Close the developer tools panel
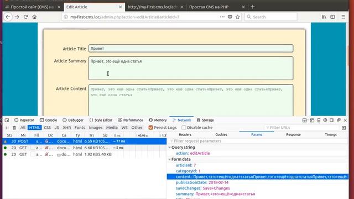The width and height of the screenshot is (354, 199). point(345,121)
